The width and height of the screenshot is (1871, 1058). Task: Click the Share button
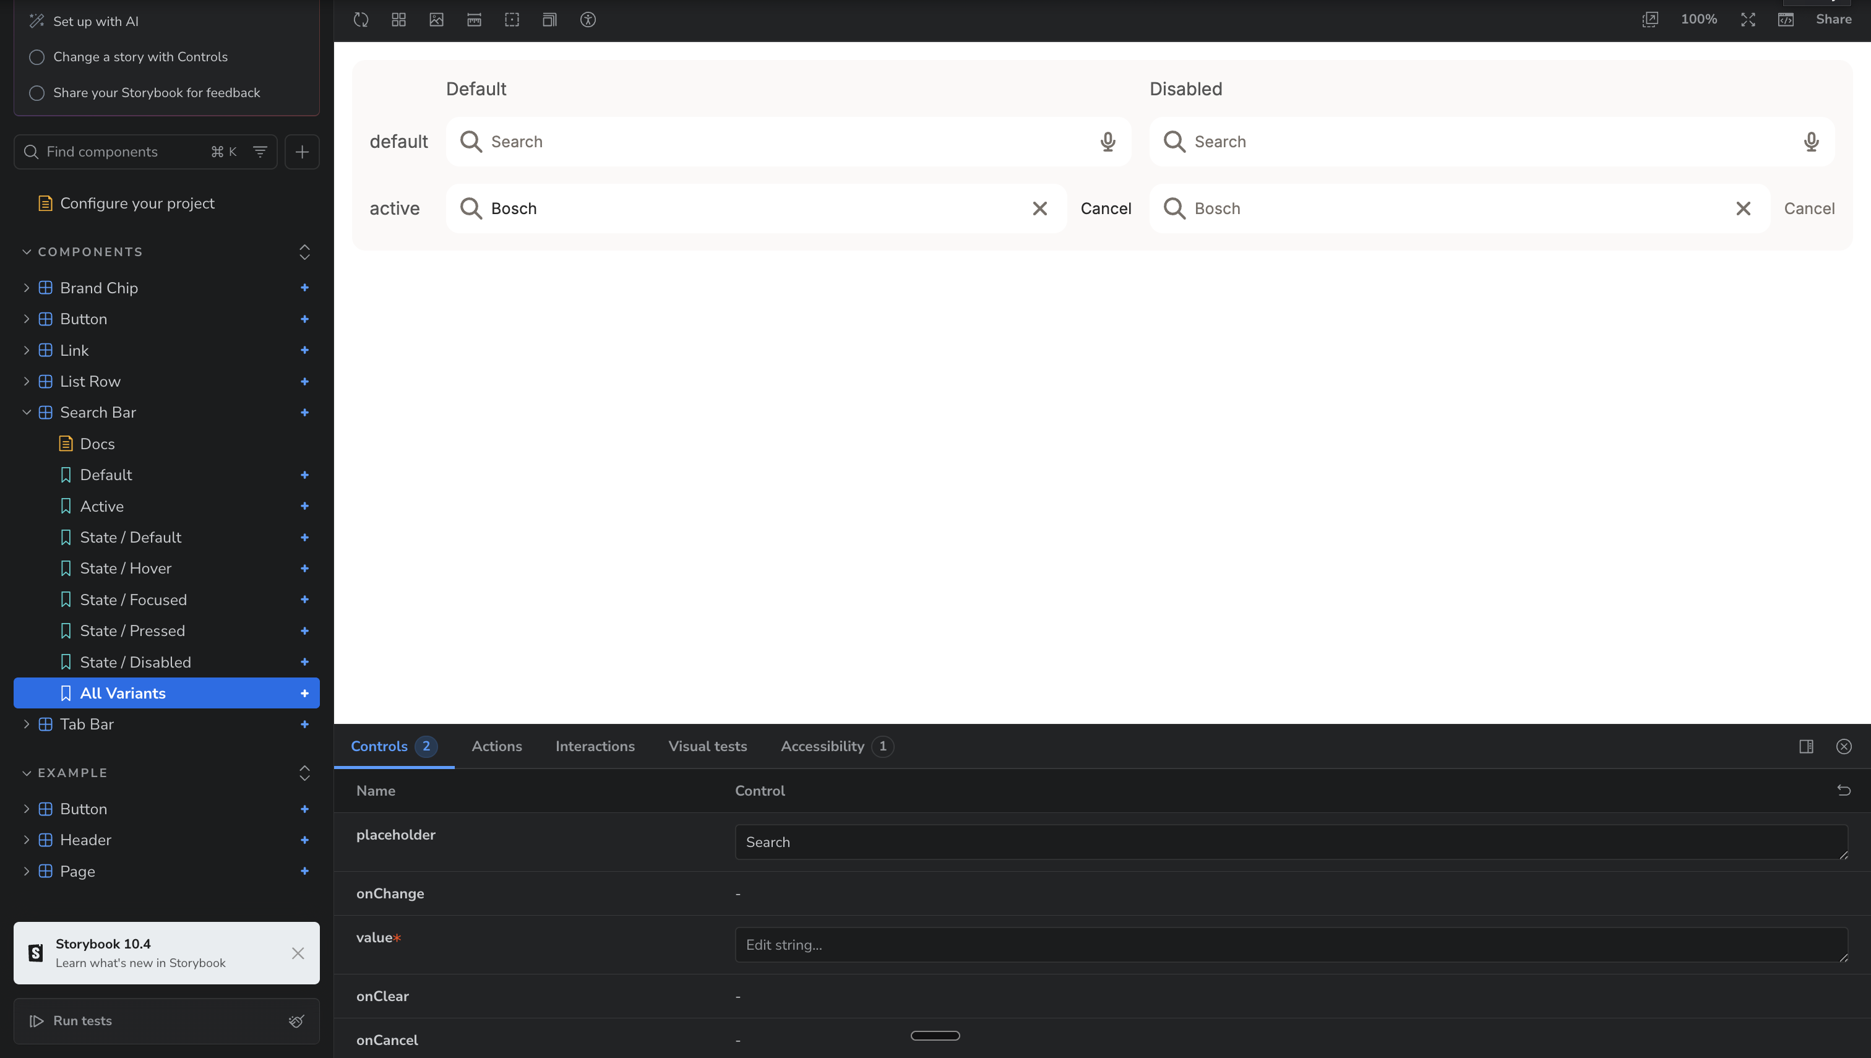[x=1833, y=20]
